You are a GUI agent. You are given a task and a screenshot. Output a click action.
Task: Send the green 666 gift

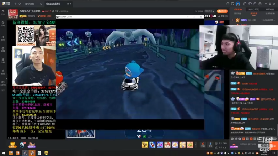pos(190,145)
